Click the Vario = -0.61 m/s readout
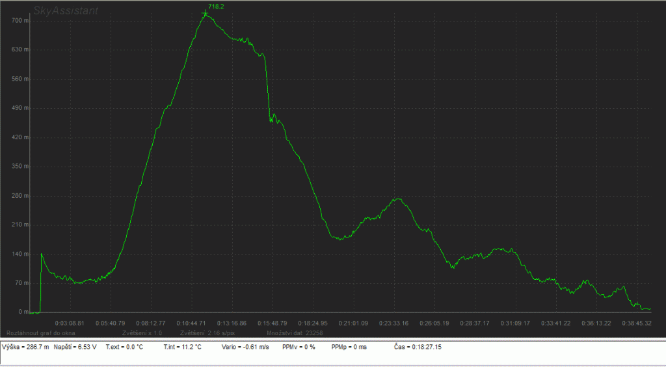The height and width of the screenshot is (367, 666). 246,347
